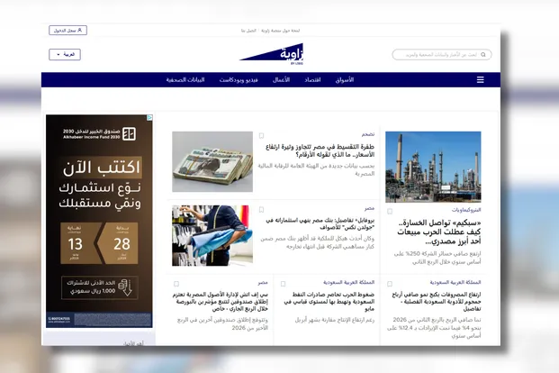Click the تضخم category tag
Screen dimensions: 559x373
368,134
